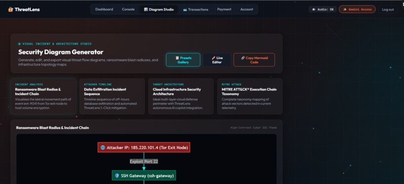Open the Transactions tab

[x=195, y=10]
